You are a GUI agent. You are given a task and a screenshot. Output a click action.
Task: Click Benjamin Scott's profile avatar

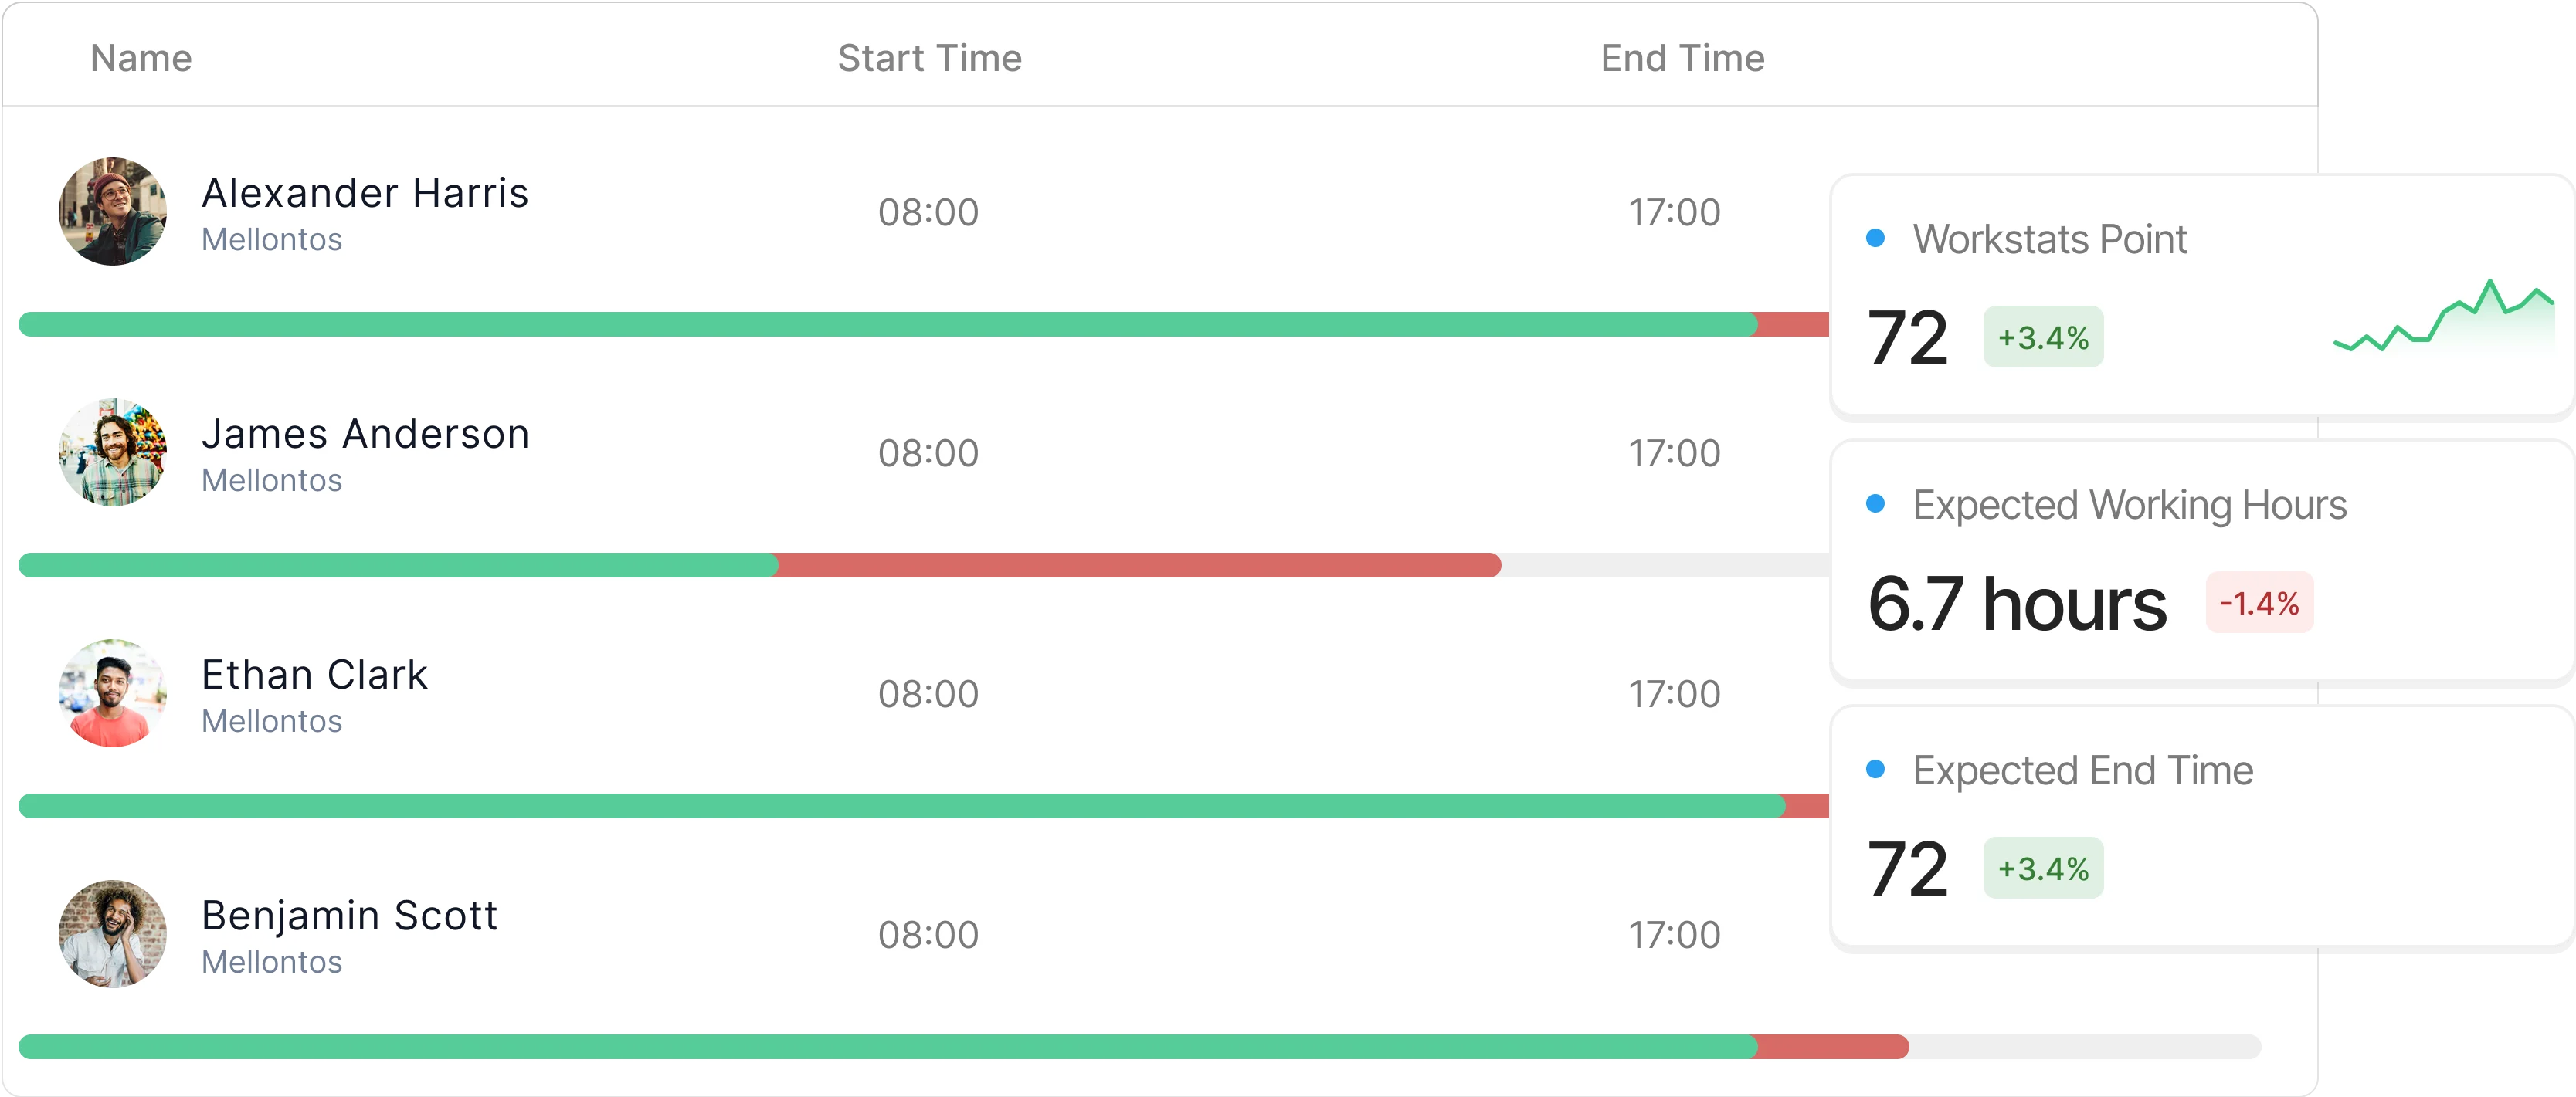[112, 934]
